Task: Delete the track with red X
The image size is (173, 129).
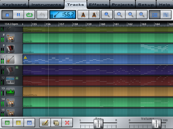Action: click(x=67, y=123)
